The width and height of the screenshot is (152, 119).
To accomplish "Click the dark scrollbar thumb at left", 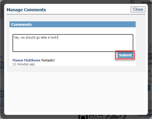I will [2, 11].
